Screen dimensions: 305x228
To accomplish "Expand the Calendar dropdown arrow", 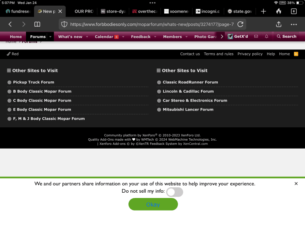I will click(x=123, y=36).
